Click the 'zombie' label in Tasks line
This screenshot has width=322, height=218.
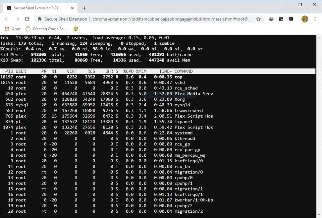(167, 43)
